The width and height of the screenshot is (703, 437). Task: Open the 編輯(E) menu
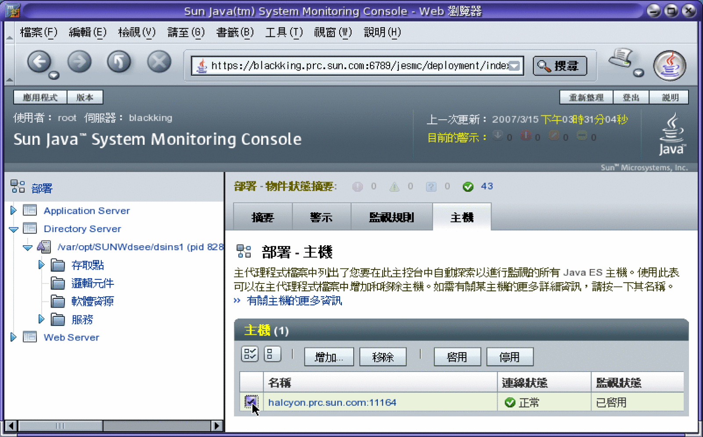pyautogui.click(x=88, y=32)
